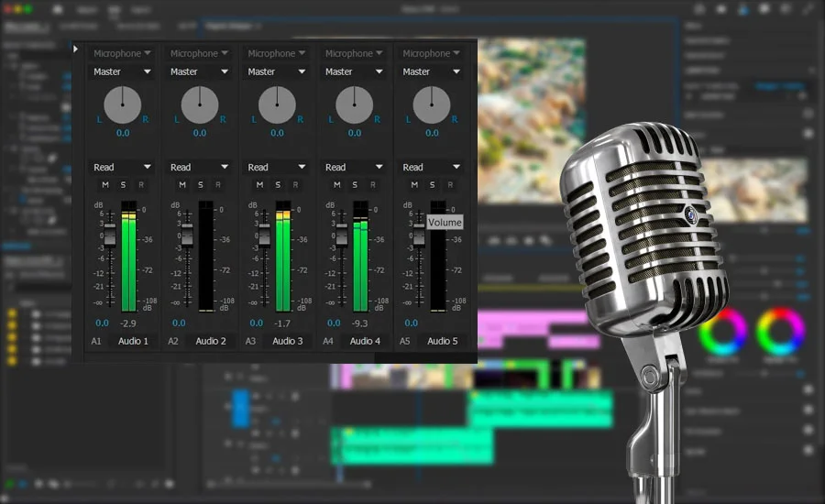Click pan value 0.0 under Audio 5 knob
Viewport: 825px width, 504px height.
(432, 133)
